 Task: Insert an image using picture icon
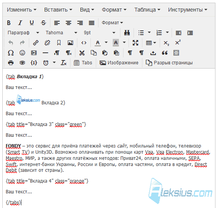(70, 43)
